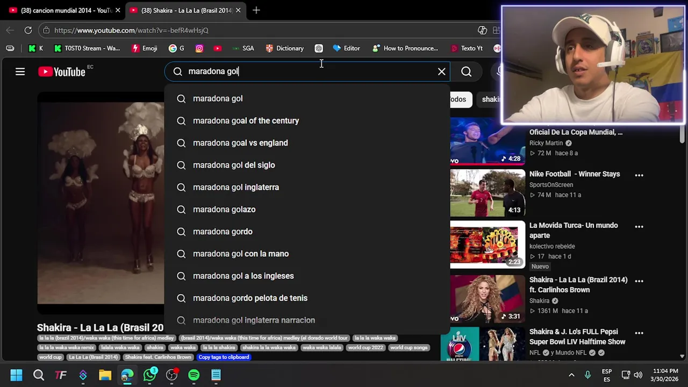Open the ChatGPT bookmark icon

[319, 48]
